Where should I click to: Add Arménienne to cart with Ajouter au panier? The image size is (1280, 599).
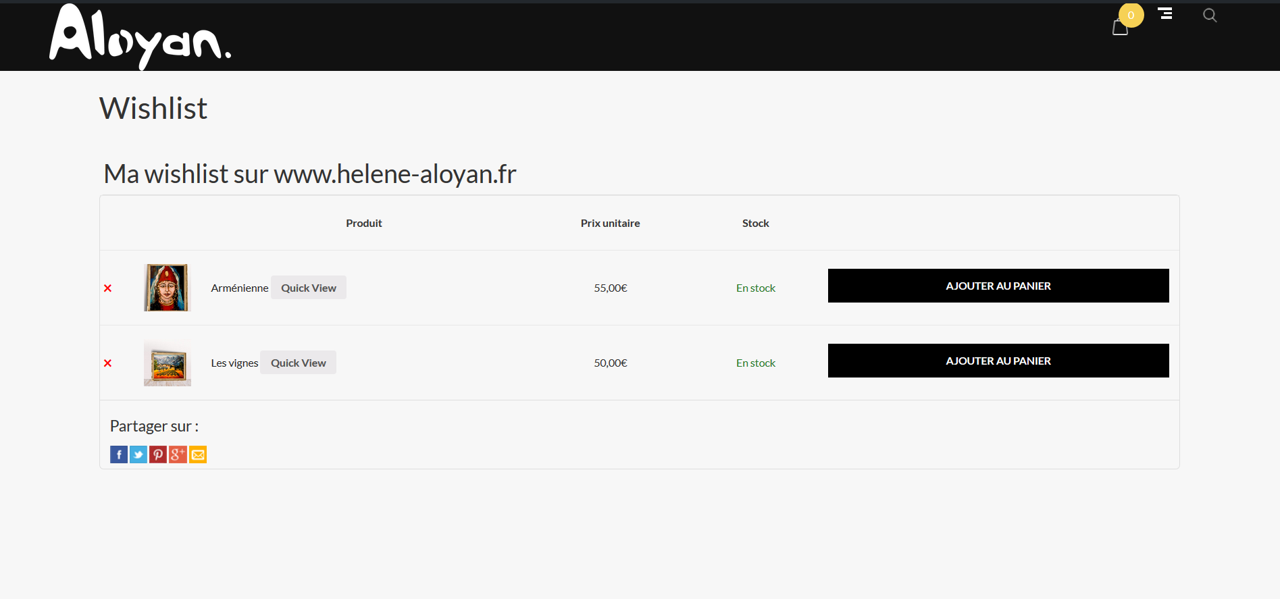pyautogui.click(x=998, y=286)
